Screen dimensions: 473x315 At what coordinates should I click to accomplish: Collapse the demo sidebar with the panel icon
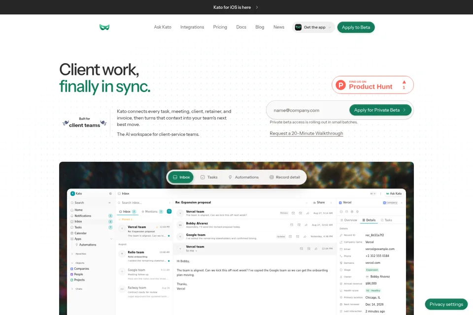click(x=110, y=193)
